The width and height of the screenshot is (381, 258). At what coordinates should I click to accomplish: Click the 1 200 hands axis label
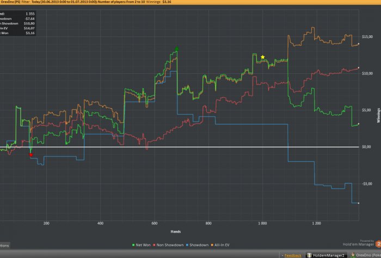click(x=316, y=223)
